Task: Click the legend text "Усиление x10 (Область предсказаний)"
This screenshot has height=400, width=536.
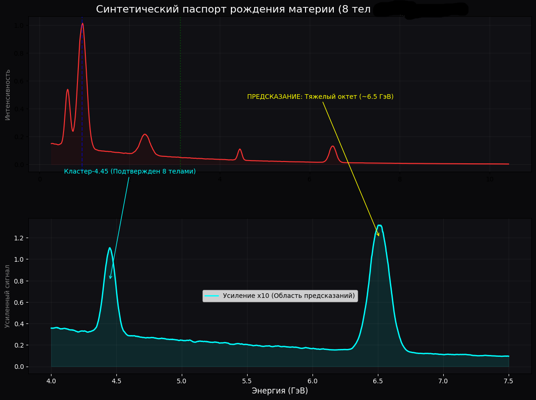Action: [289, 296]
